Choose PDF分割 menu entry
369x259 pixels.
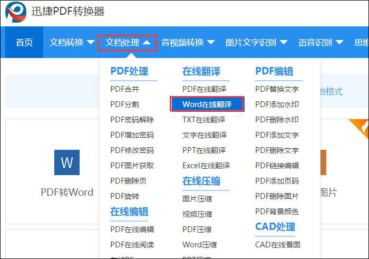point(125,104)
